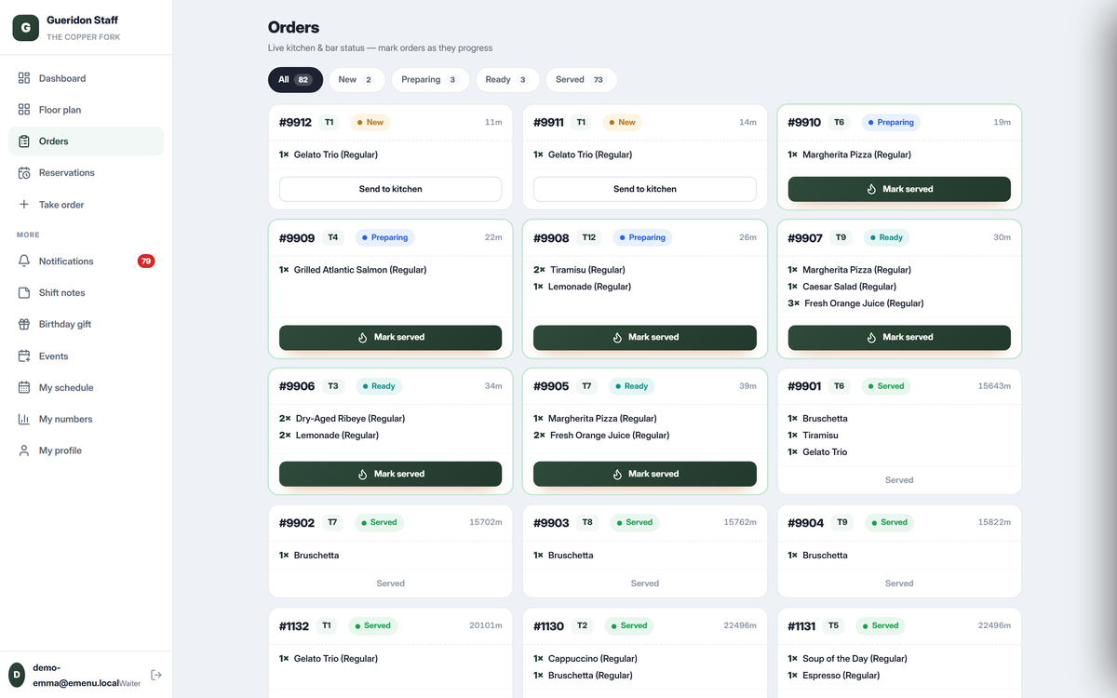Filter orders by New

pos(357,80)
